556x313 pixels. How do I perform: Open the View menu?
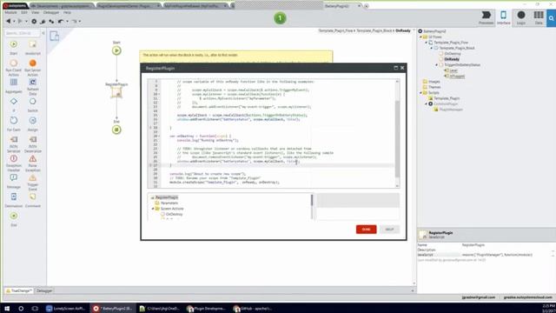point(35,12)
